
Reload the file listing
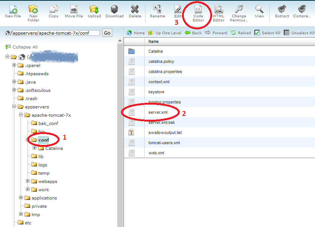tap(240, 33)
